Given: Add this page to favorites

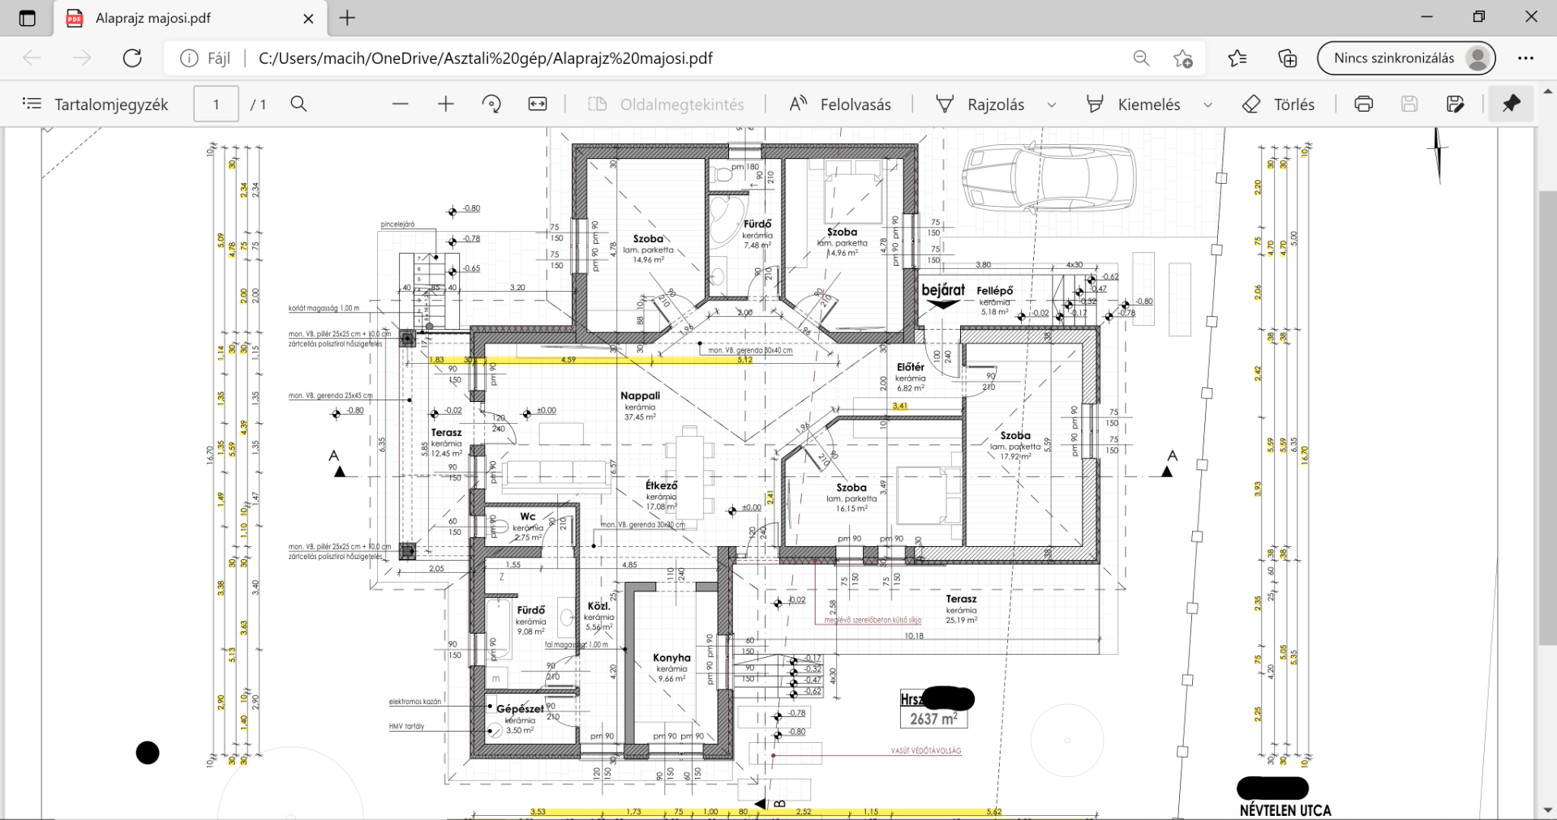Looking at the screenshot, I should 1183,58.
